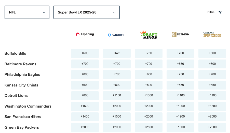This screenshot has height=133, width=230.
Task: Select the Detroit Lions team name
Action: click(x=16, y=96)
